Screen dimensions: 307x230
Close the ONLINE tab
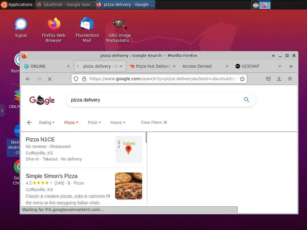(68, 66)
